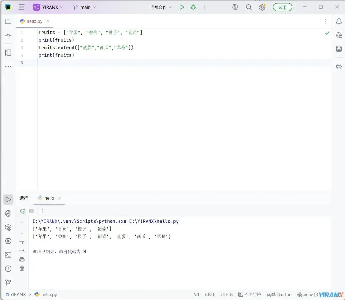Screen dimensions: 345x300
Task: Open more run actions in the top toolbar
Action: (205, 7)
